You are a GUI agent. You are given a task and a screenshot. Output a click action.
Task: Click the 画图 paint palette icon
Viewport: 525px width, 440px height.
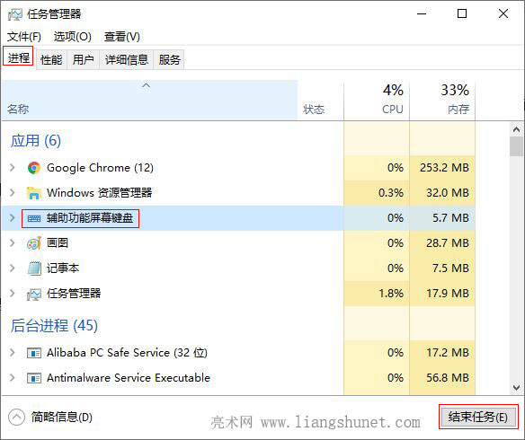(34, 243)
